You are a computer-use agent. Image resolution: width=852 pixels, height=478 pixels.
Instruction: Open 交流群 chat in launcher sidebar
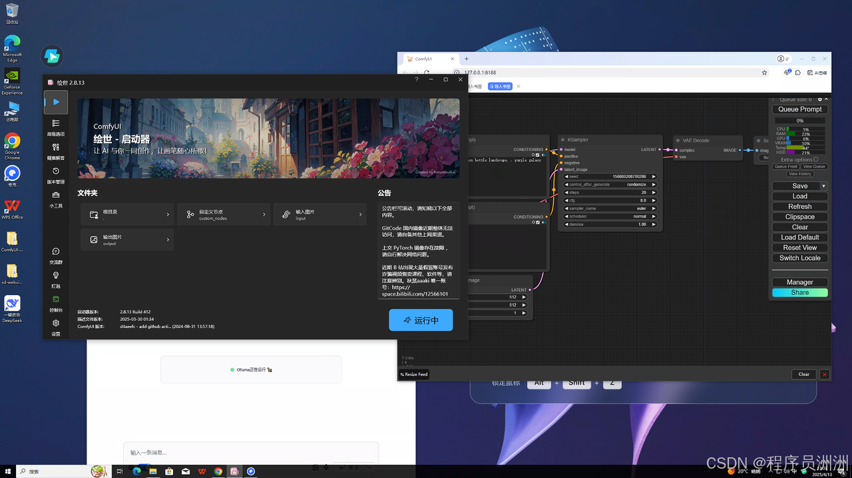[x=56, y=256]
